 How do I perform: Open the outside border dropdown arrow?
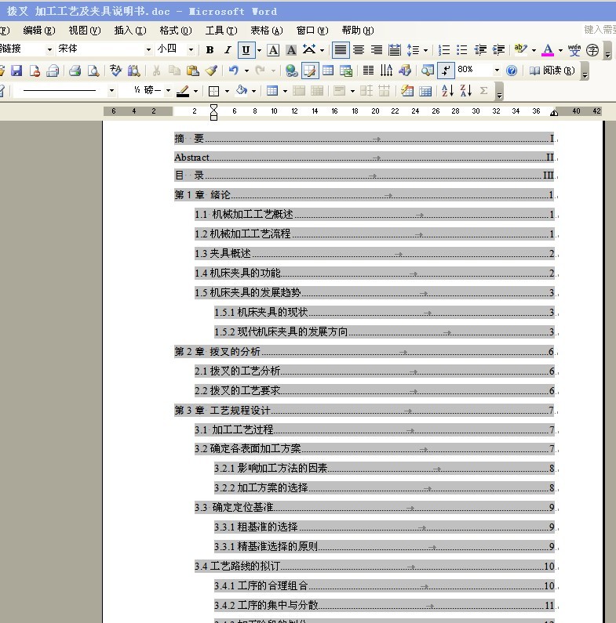(x=227, y=91)
